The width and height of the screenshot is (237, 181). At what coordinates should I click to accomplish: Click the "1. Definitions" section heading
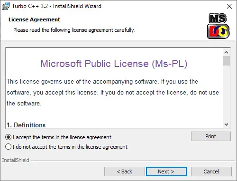[x=26, y=125]
